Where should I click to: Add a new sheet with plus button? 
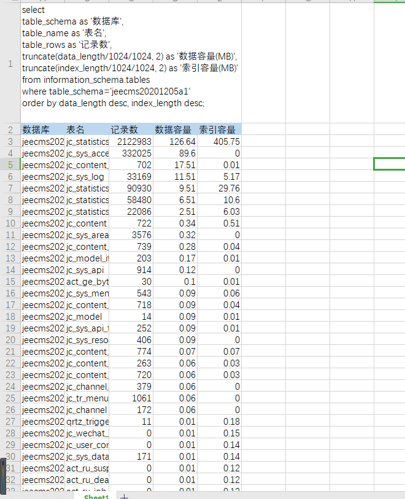[x=125, y=497]
